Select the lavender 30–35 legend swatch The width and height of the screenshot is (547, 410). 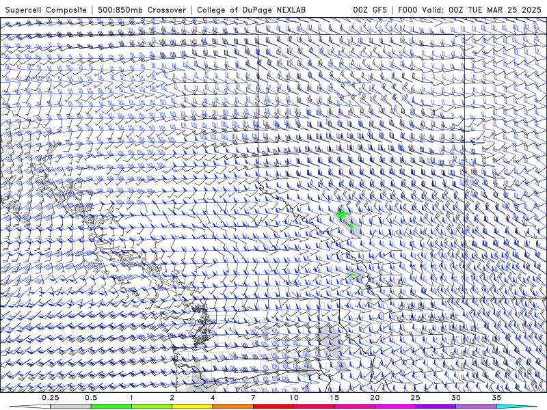point(476,407)
